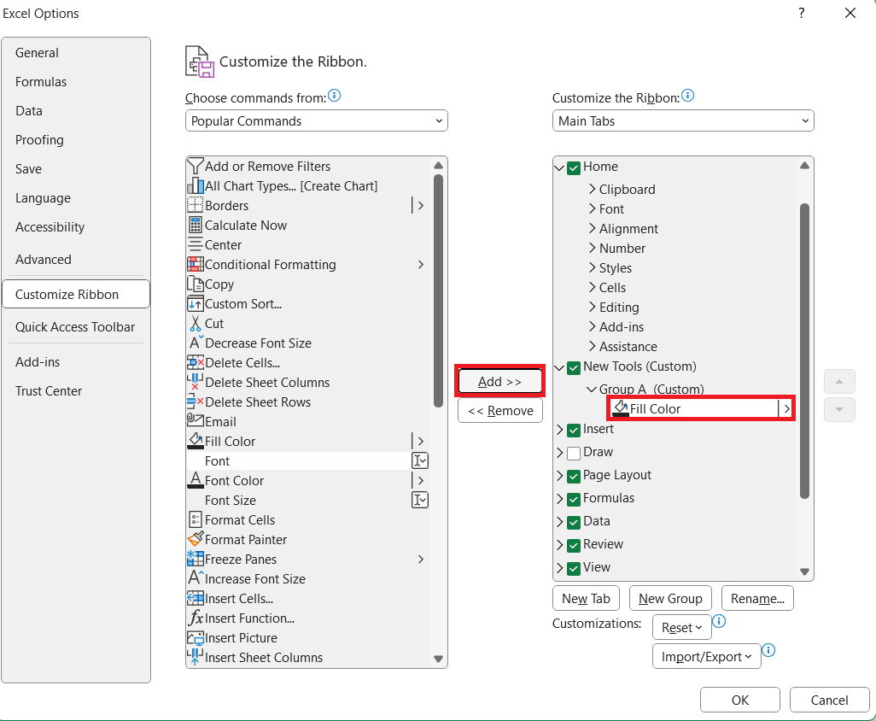Screen dimensions: 876x721
Task: Click the Borders grid icon
Action: [x=195, y=206]
